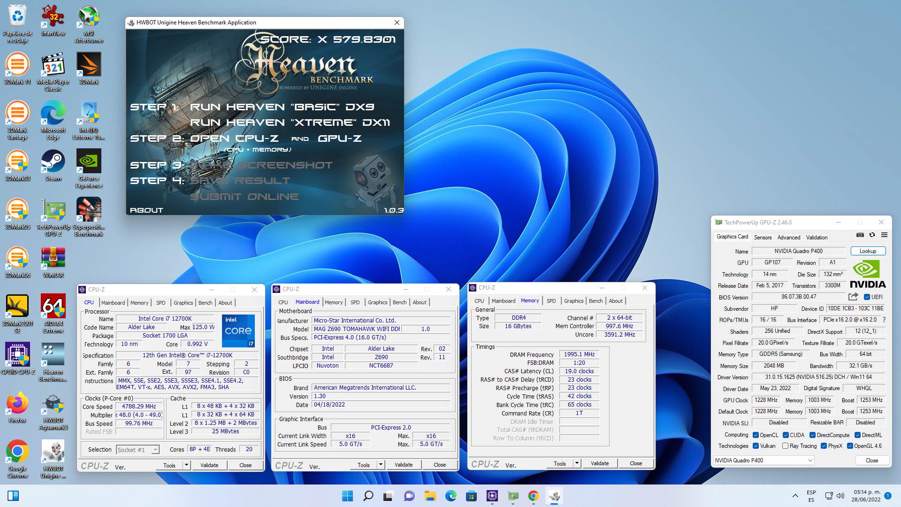Image resolution: width=901 pixels, height=507 pixels.
Task: Toggle OpenGL 4.6 checkbox in GPU-Z
Action: (x=850, y=446)
